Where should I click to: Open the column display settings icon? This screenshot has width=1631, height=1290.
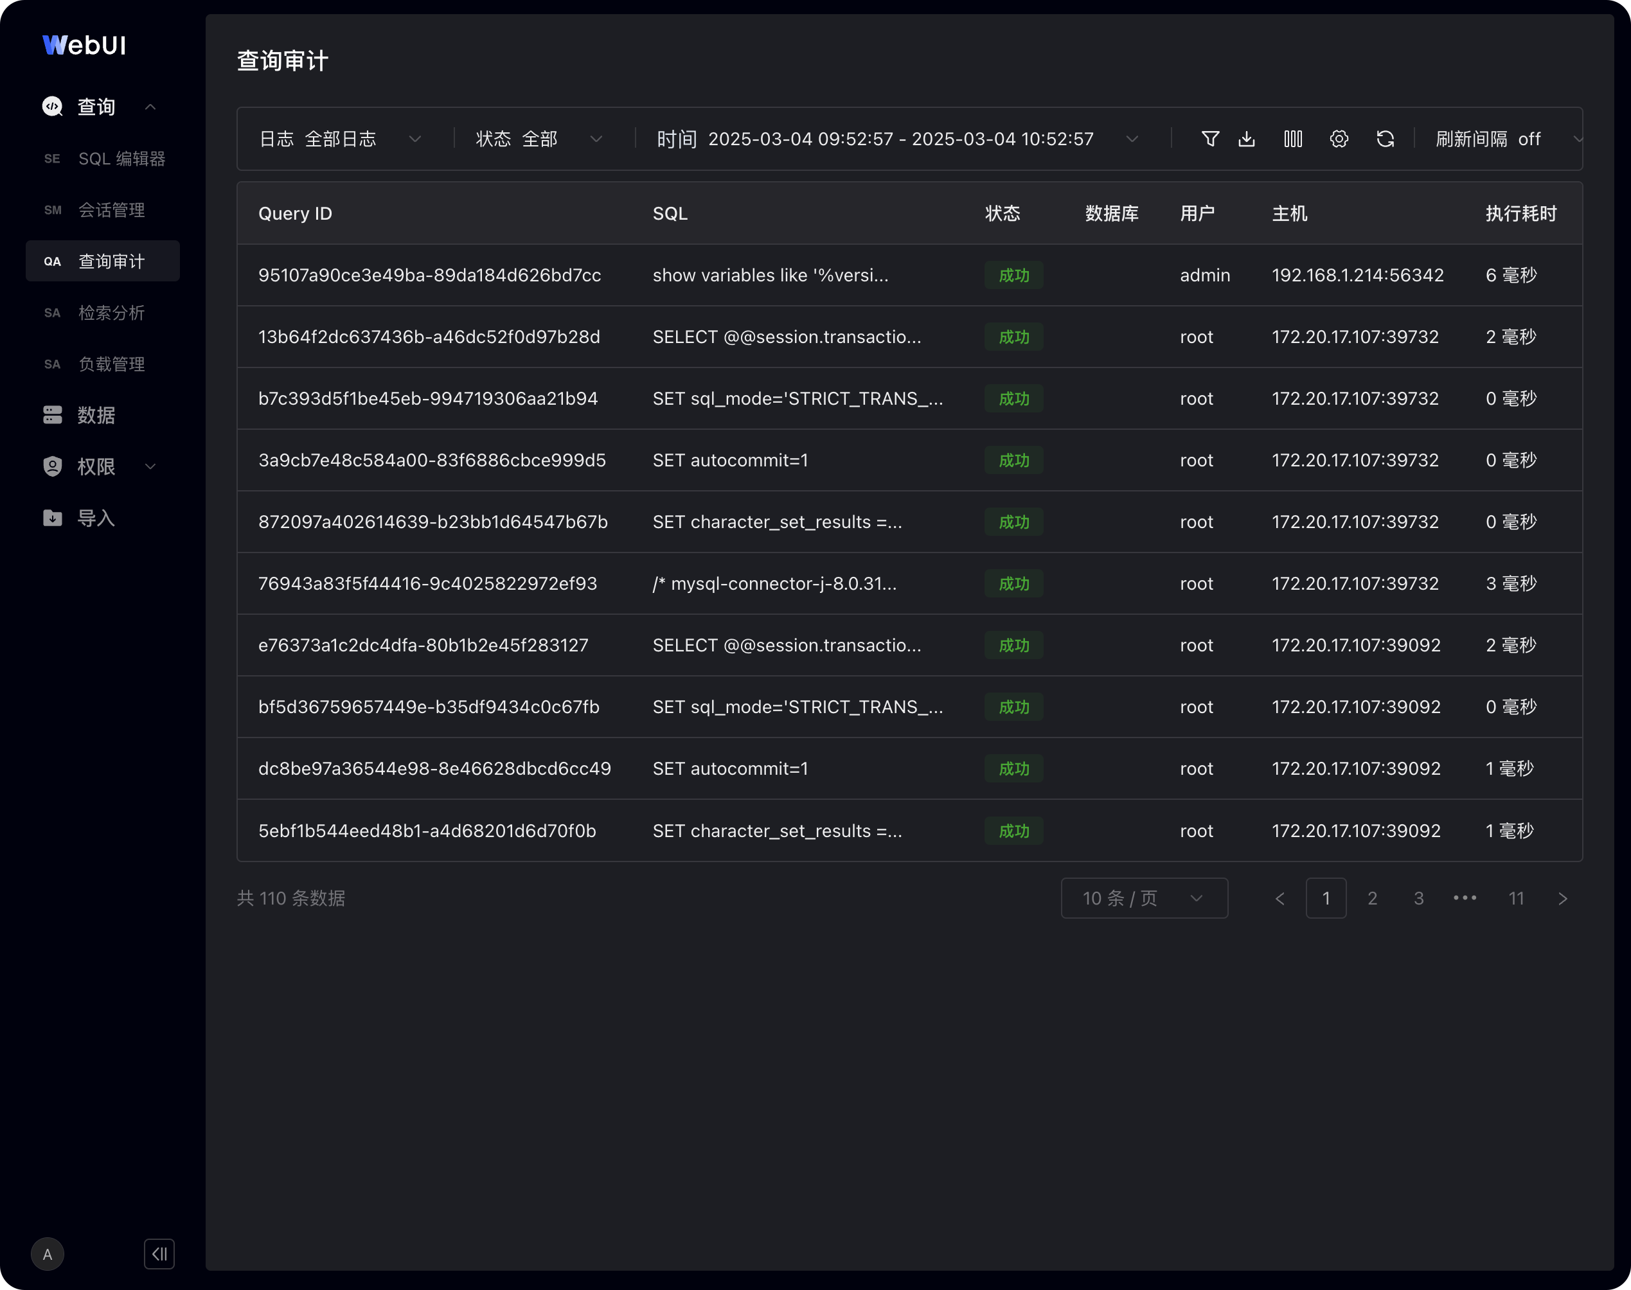[1292, 139]
